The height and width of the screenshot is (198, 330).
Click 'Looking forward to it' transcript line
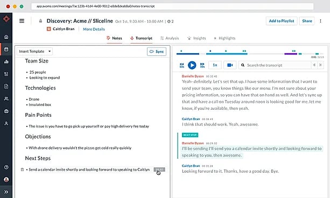click(230, 171)
